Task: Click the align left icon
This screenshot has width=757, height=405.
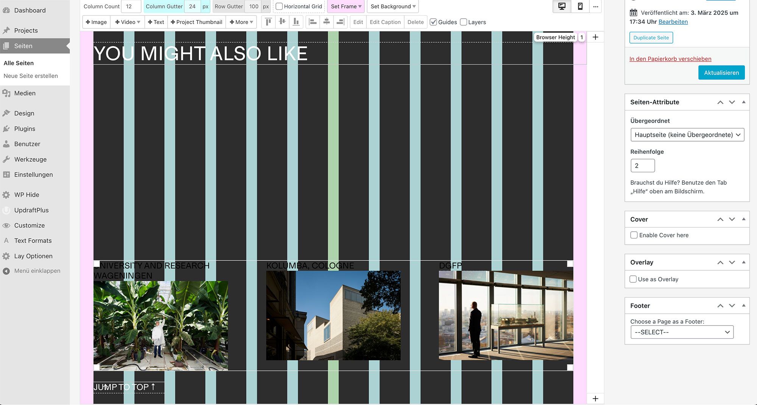Action: (313, 22)
